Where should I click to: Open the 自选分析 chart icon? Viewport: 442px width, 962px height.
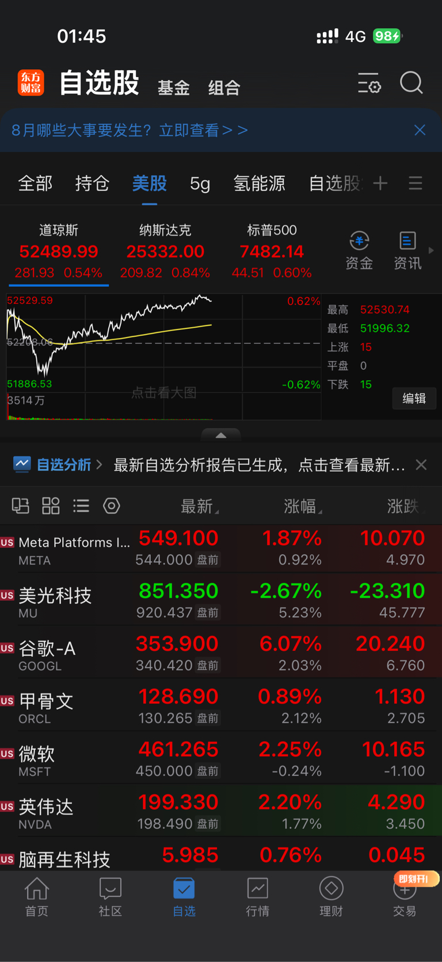tap(22, 464)
